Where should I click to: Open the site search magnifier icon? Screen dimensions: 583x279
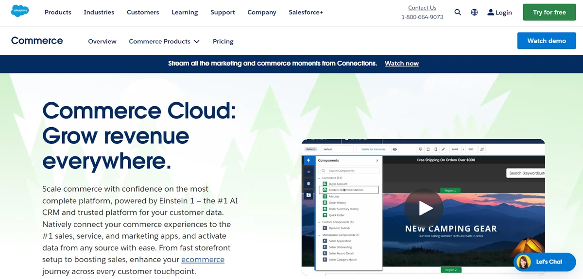tap(458, 12)
